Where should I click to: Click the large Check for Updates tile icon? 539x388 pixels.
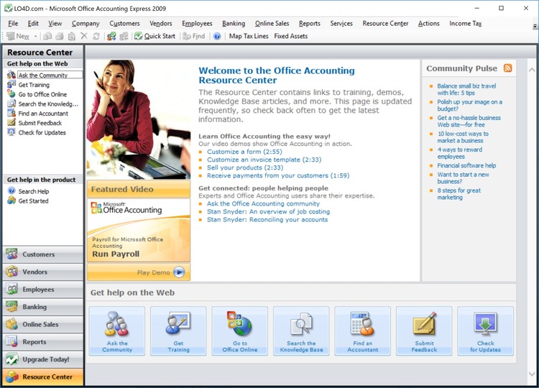[485, 324]
